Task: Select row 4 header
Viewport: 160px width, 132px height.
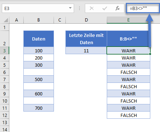Action: (x=4, y=58)
